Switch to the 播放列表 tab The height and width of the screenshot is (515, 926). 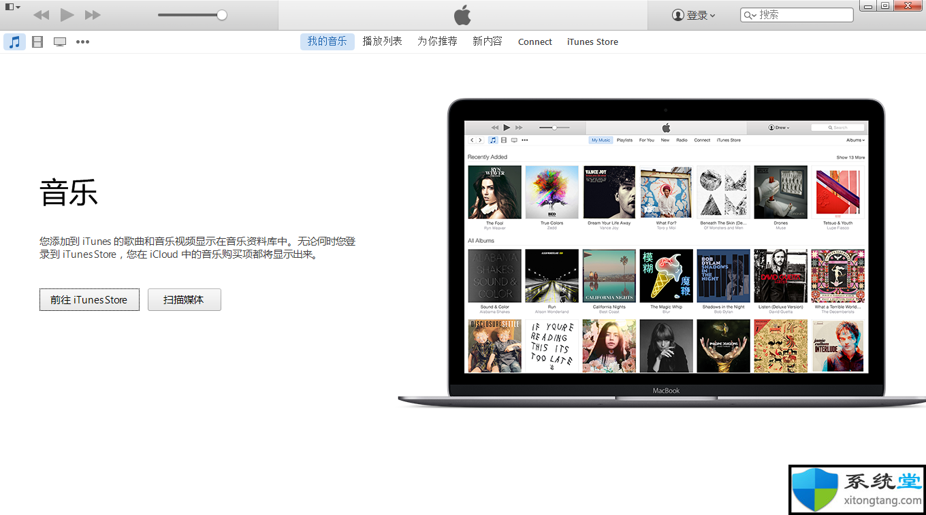[382, 41]
